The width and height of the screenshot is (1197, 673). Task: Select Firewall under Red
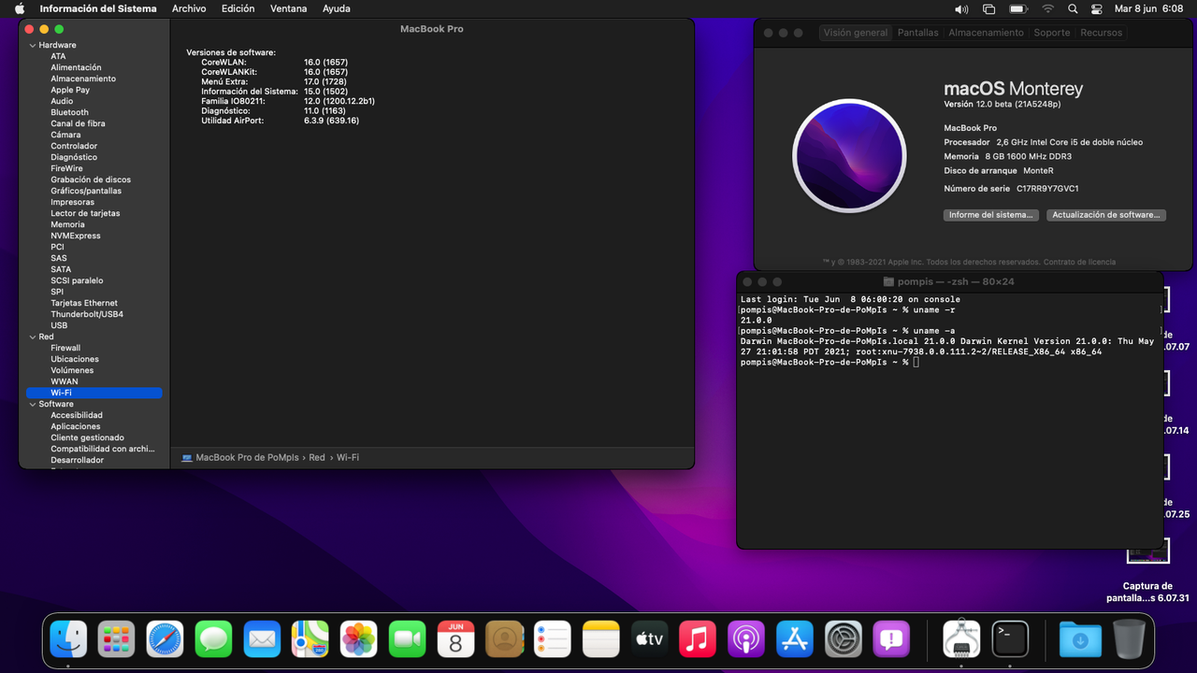[x=65, y=348]
